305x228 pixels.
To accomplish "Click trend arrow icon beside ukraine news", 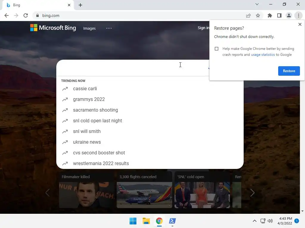I will point(65,142).
